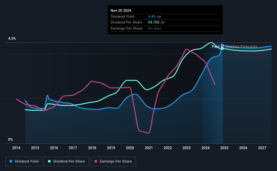Click tooltip row label Earnings Per Share

point(127,28)
